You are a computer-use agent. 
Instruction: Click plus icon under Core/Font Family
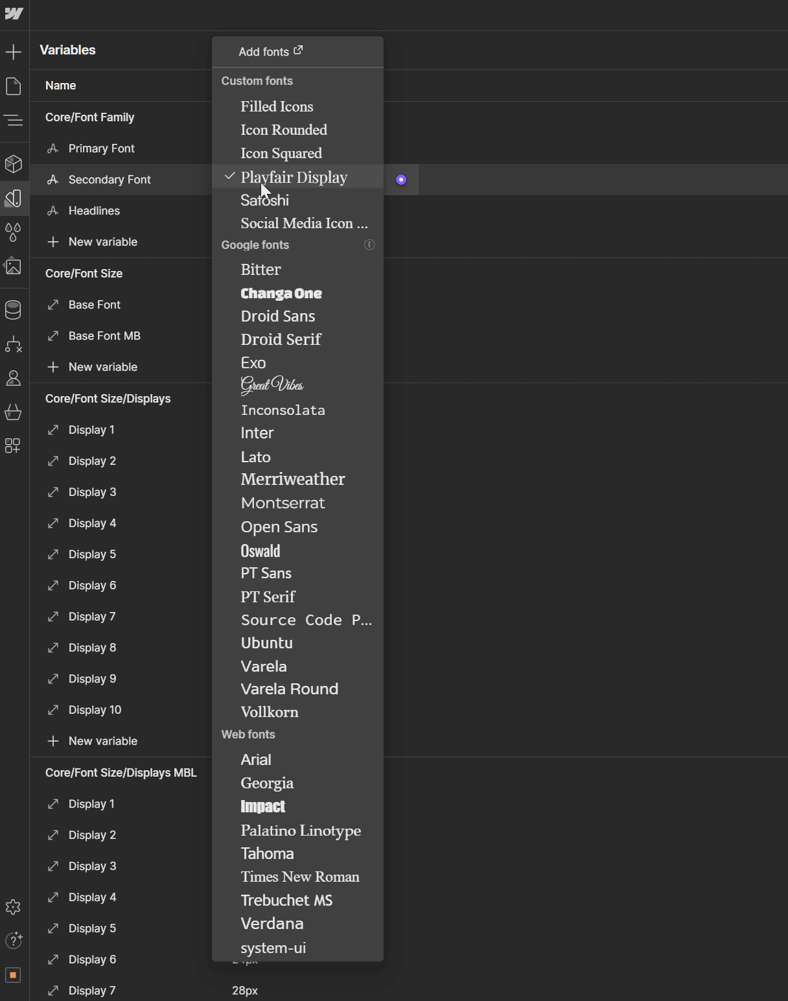click(x=53, y=242)
